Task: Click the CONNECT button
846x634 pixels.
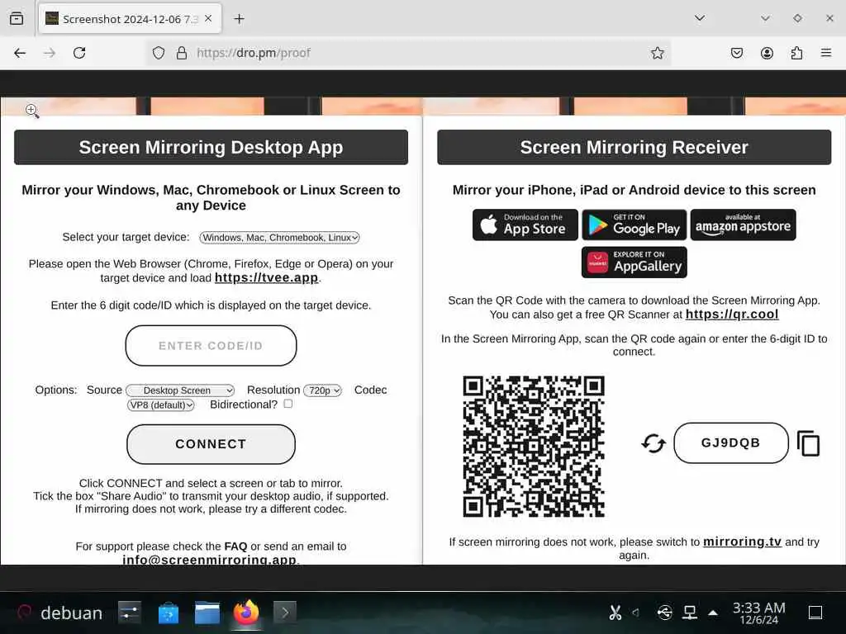Action: 211,444
